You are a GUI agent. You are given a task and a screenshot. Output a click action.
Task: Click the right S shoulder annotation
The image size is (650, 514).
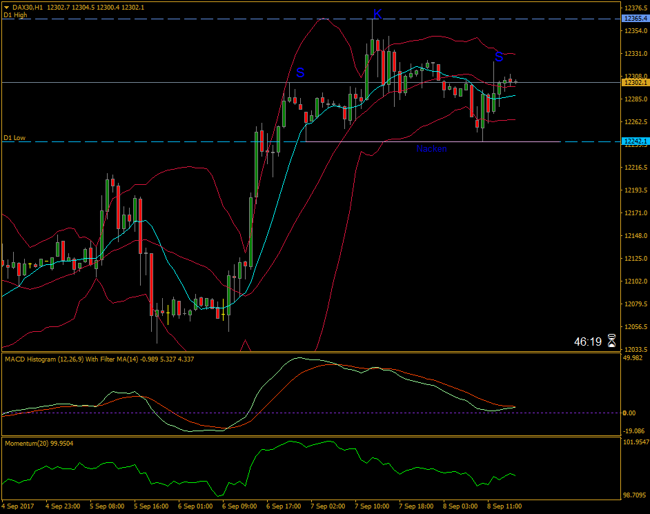(x=500, y=57)
